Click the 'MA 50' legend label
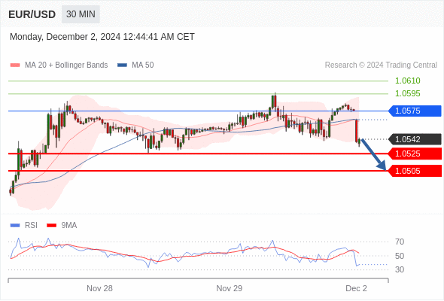 pos(143,65)
